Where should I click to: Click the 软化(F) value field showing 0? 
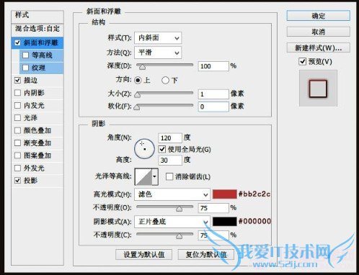[213, 107]
